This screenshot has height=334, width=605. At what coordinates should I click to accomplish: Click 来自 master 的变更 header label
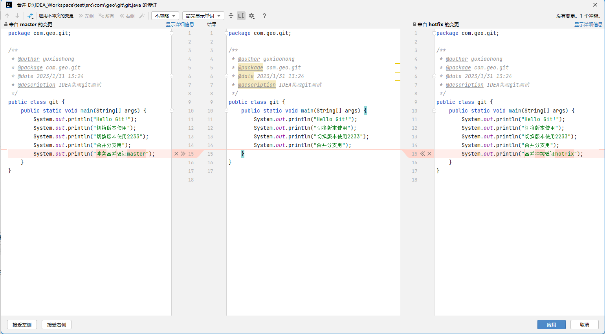click(31, 24)
